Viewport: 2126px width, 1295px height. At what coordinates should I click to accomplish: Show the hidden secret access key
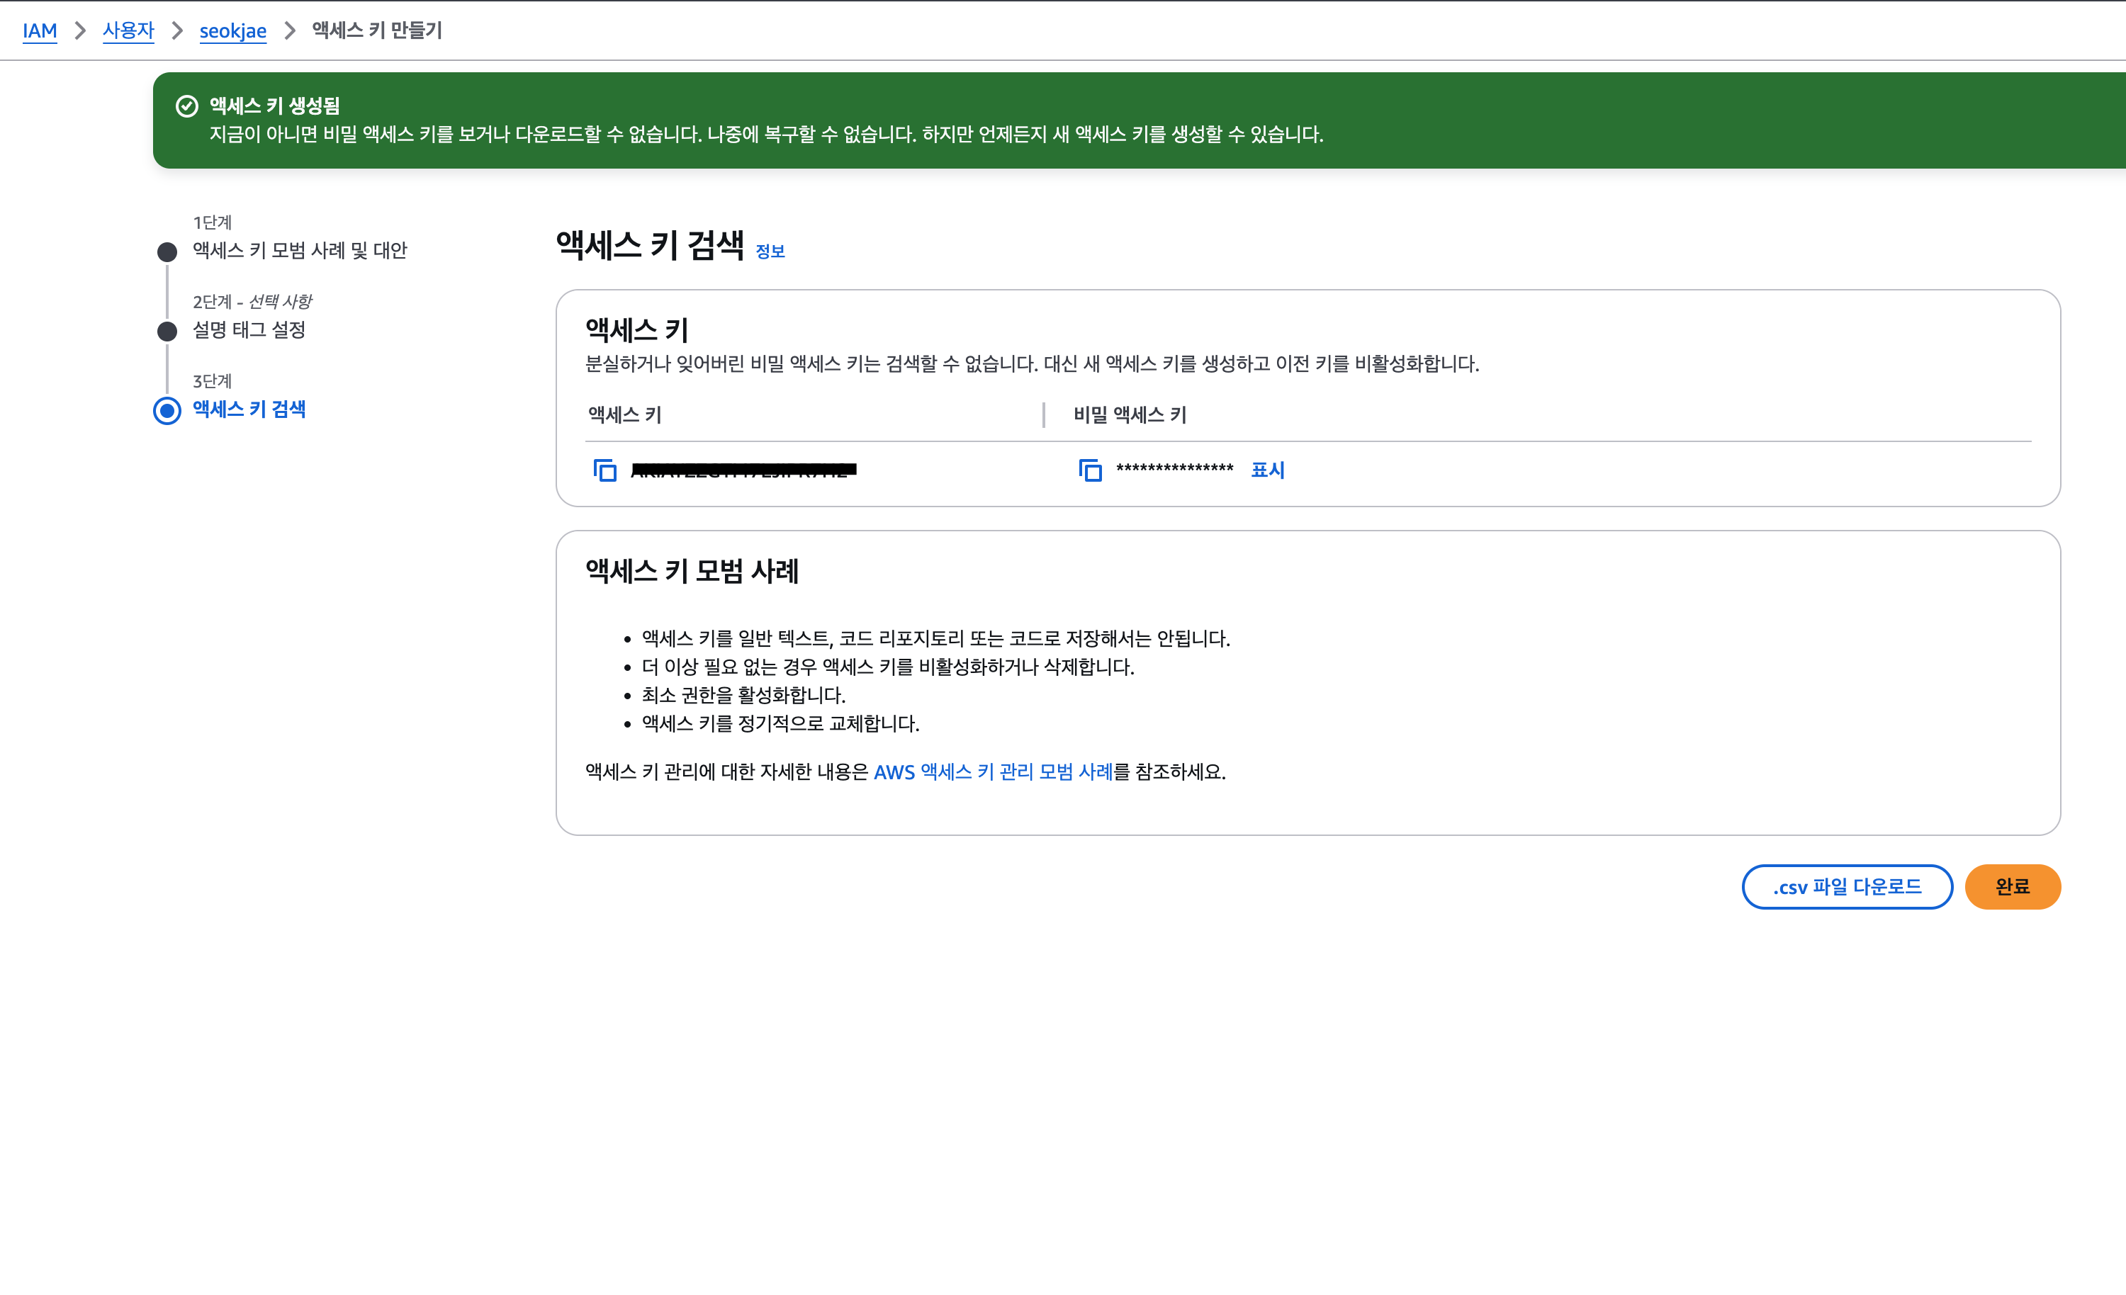[x=1266, y=470]
